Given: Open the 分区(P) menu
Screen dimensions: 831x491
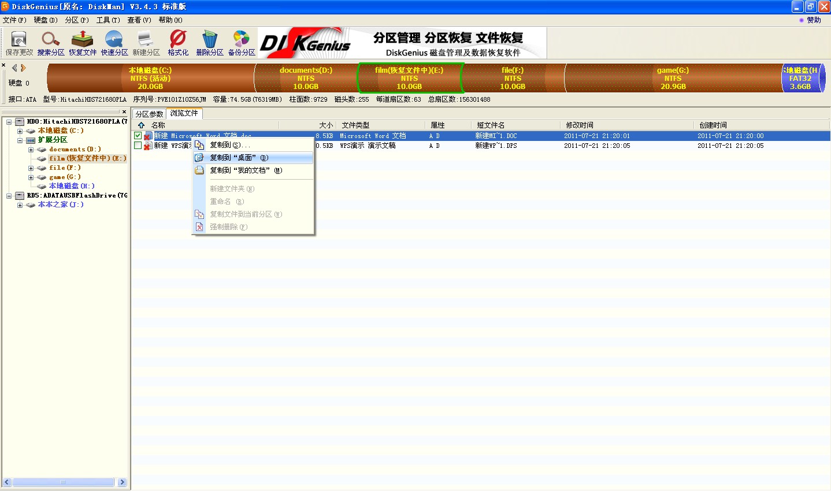Looking at the screenshot, I should tap(77, 20).
